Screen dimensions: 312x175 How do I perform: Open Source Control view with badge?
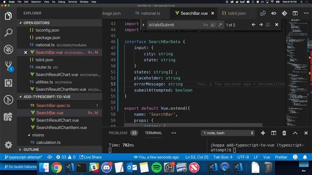[9, 66]
